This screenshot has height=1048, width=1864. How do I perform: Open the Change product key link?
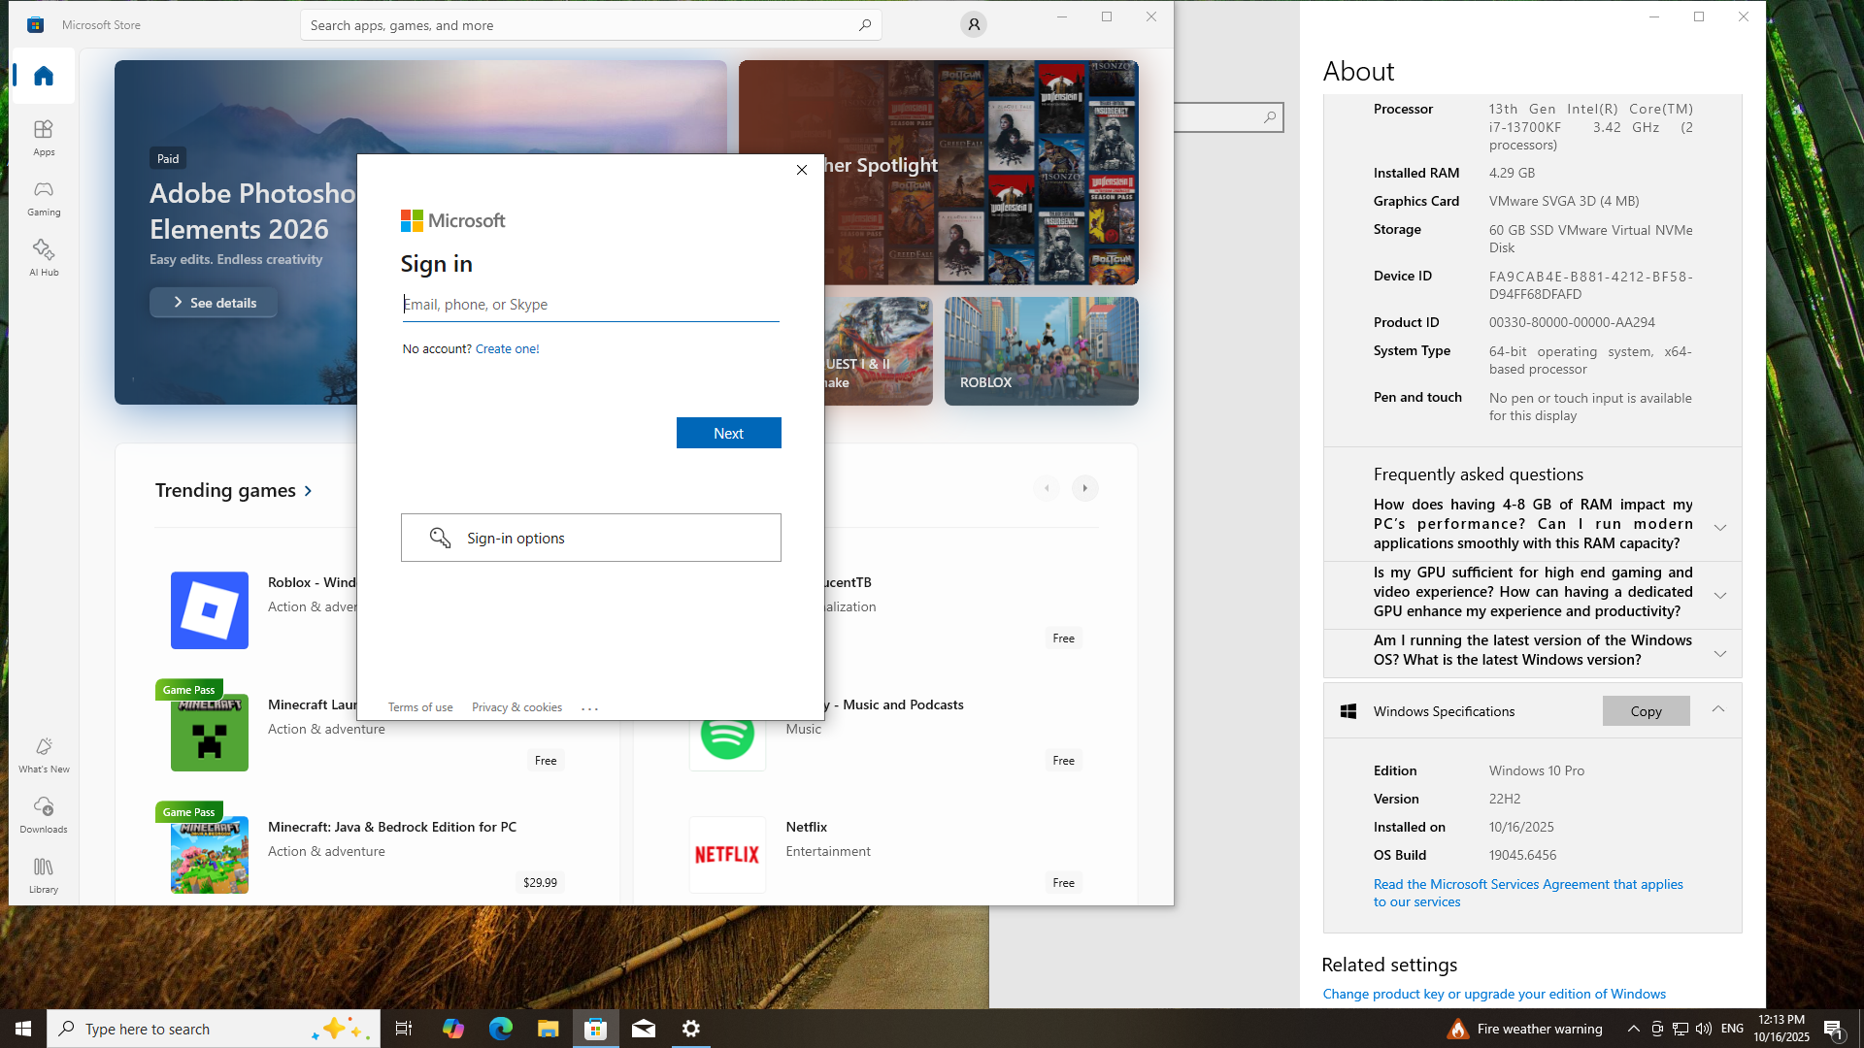[x=1493, y=994]
